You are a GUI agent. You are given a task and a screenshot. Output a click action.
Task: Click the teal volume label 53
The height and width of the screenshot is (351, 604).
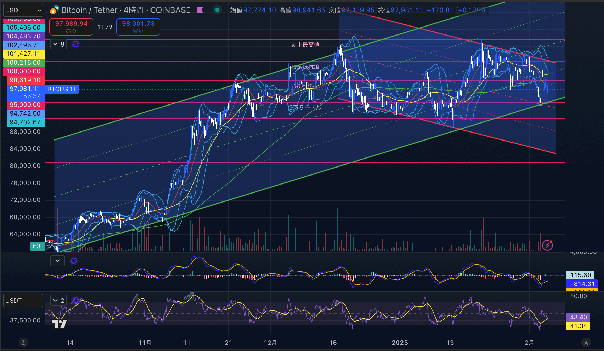37,246
